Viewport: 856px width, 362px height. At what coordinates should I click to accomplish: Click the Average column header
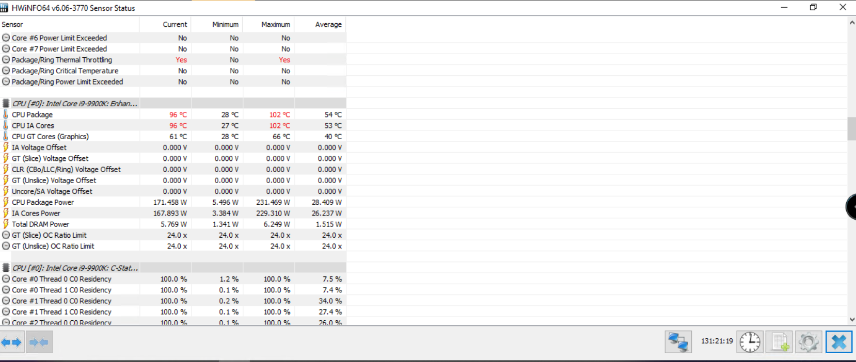click(320, 24)
